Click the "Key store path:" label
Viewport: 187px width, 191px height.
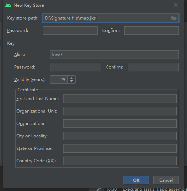(23, 18)
